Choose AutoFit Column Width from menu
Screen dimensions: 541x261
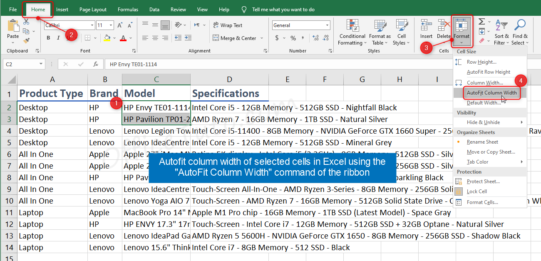pyautogui.click(x=491, y=93)
